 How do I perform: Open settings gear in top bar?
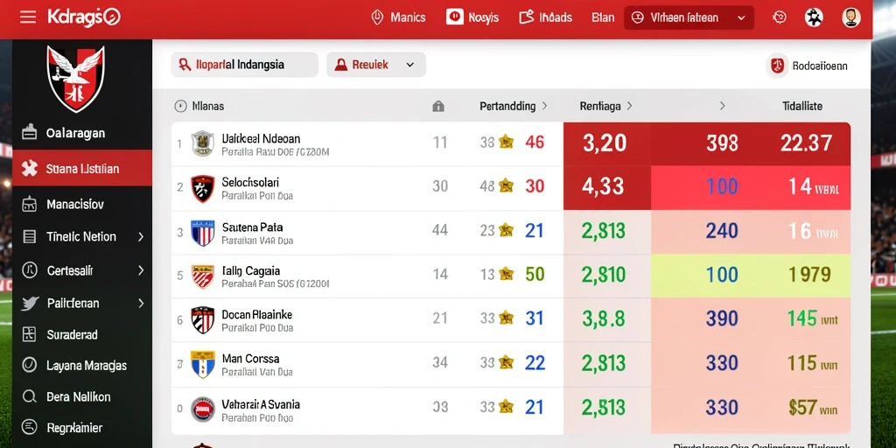pos(780,17)
